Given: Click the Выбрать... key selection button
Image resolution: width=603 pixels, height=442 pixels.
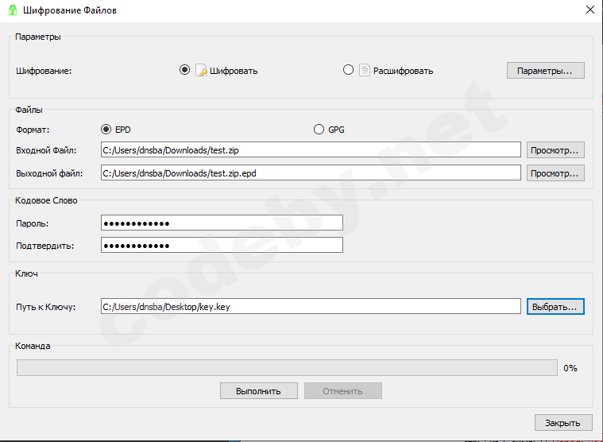Looking at the screenshot, I should (555, 307).
